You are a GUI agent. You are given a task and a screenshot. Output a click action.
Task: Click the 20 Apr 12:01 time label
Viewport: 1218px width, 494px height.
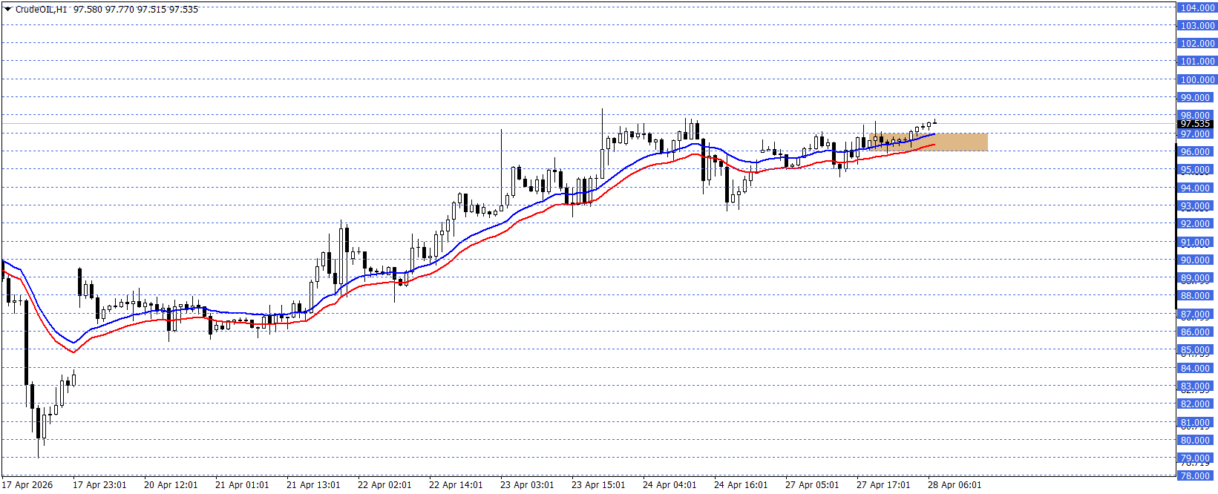pos(171,485)
